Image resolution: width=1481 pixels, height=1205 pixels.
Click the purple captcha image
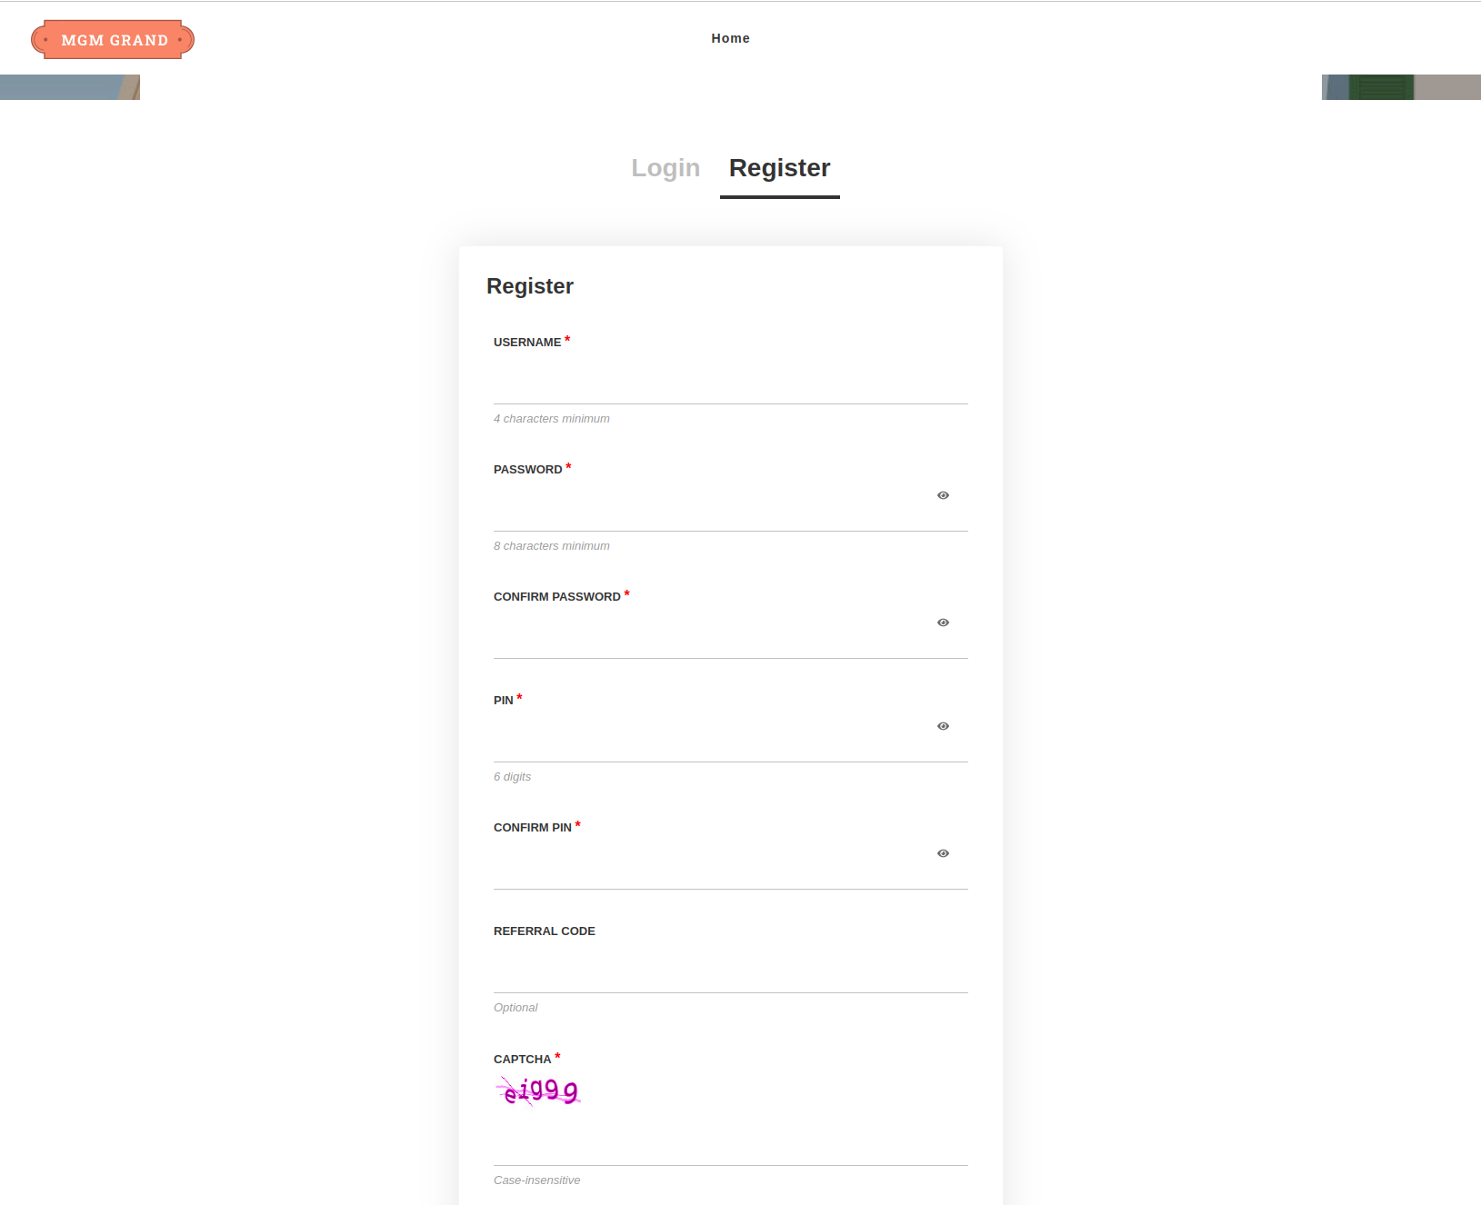(539, 1090)
